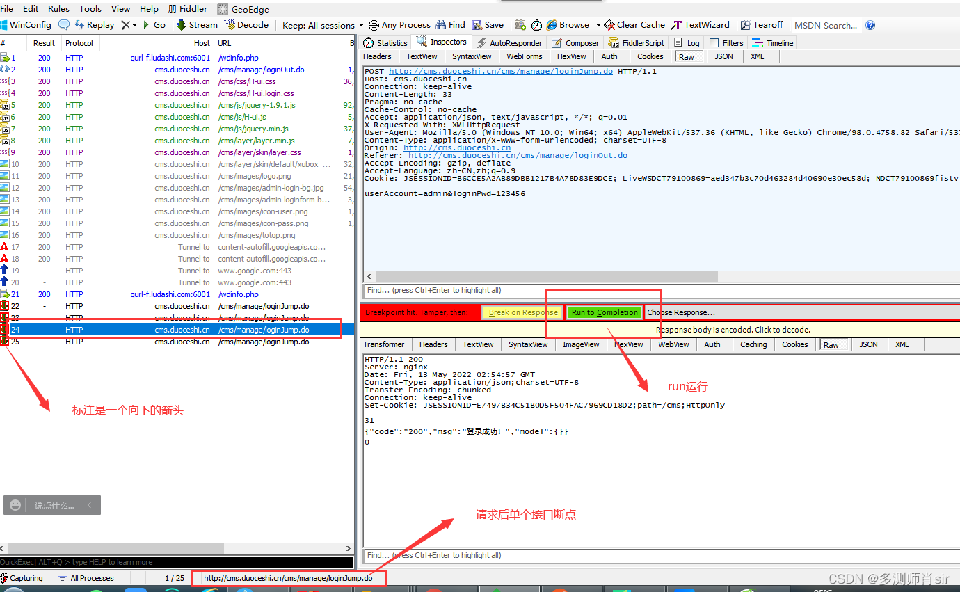This screenshot has width=960, height=592.
Task: Click the Referer loginOut.do link
Action: pyautogui.click(x=518, y=155)
